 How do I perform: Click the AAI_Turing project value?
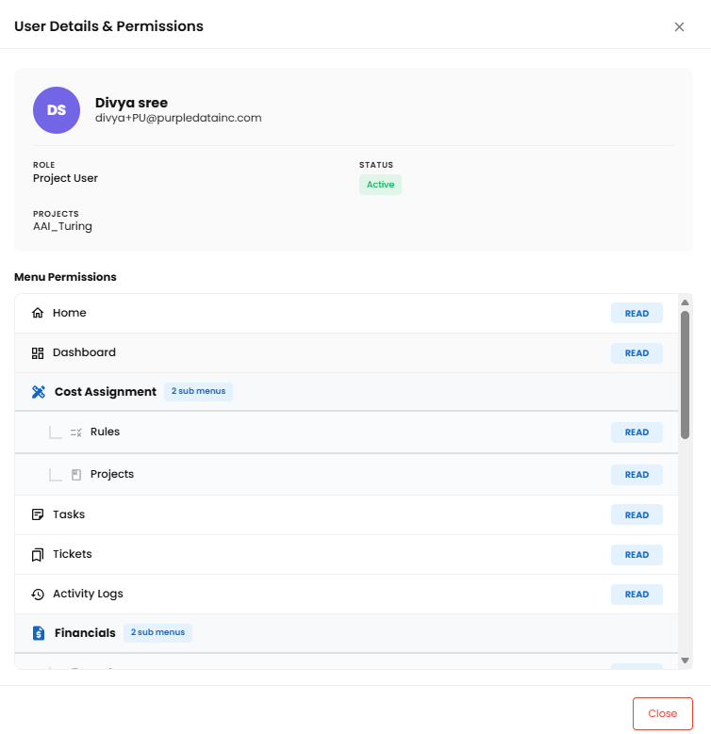tap(62, 226)
